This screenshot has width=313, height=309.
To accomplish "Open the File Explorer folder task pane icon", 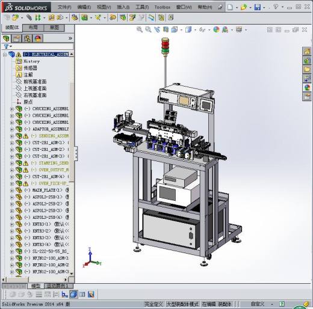I will tap(307, 70).
